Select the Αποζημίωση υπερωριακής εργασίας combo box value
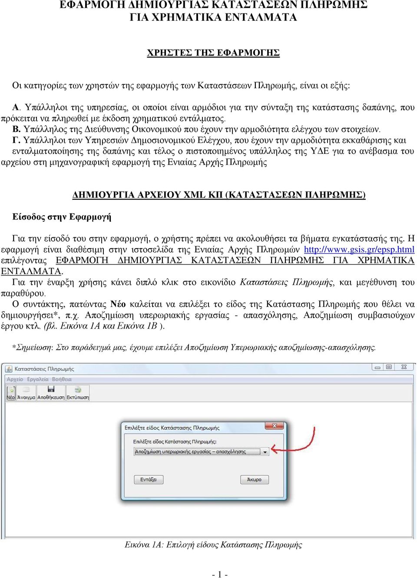417x578 pixels. click(198, 452)
